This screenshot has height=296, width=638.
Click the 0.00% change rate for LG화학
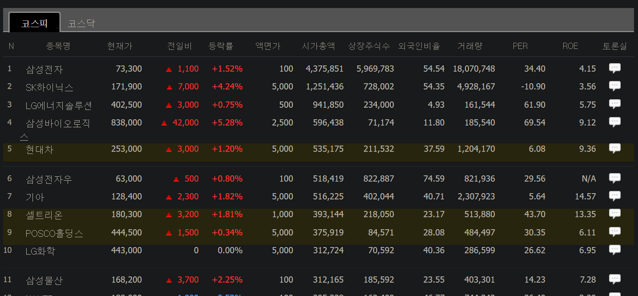(230, 250)
